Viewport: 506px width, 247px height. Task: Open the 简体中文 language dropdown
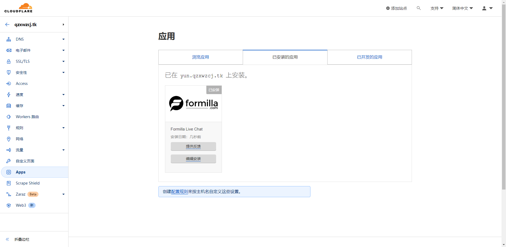(462, 8)
